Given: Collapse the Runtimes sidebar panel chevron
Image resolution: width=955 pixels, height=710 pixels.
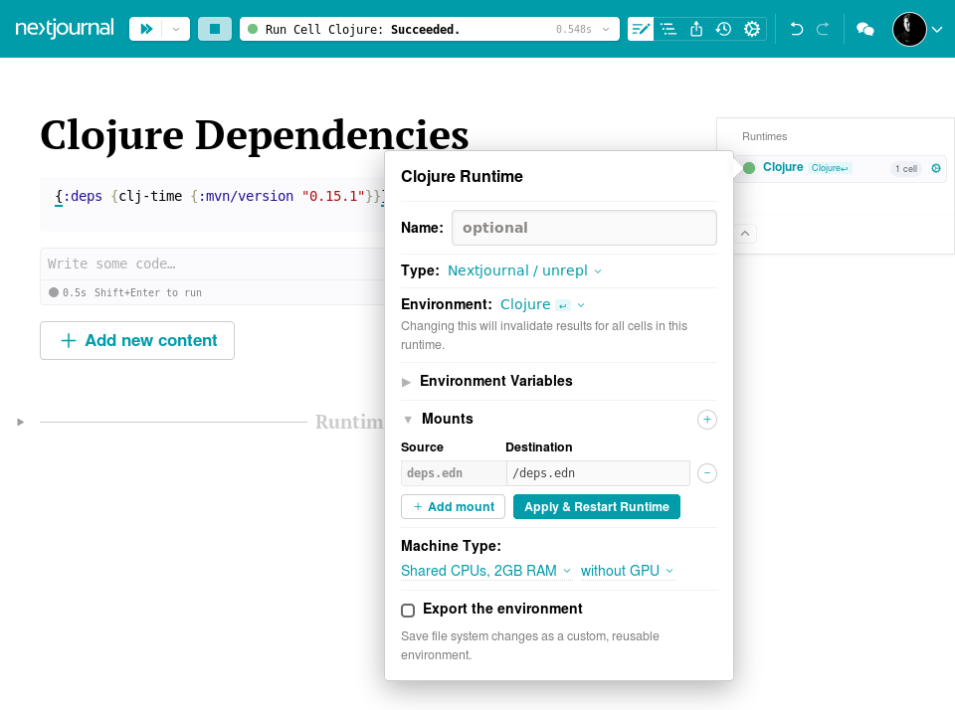Looking at the screenshot, I should click(x=745, y=234).
